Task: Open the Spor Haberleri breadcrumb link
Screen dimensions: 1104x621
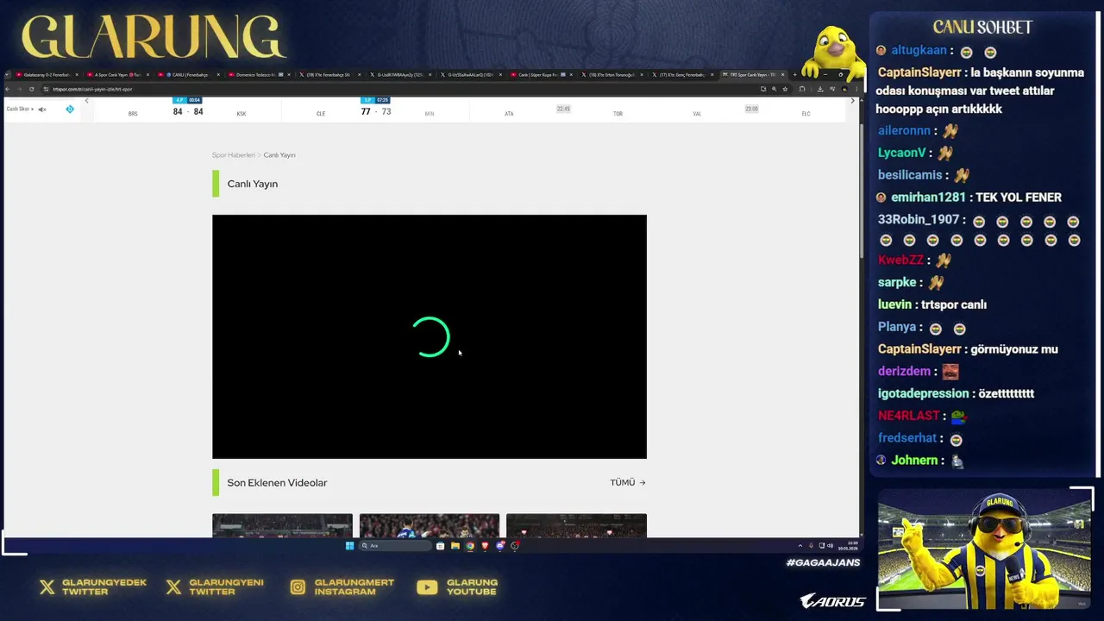Action: (x=234, y=155)
